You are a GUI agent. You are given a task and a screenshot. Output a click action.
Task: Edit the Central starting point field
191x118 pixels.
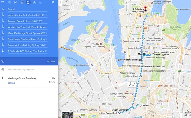28,9
